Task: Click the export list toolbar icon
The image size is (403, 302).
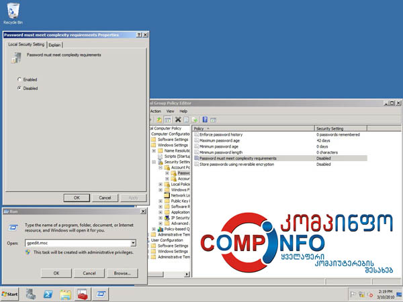Action: (195, 119)
